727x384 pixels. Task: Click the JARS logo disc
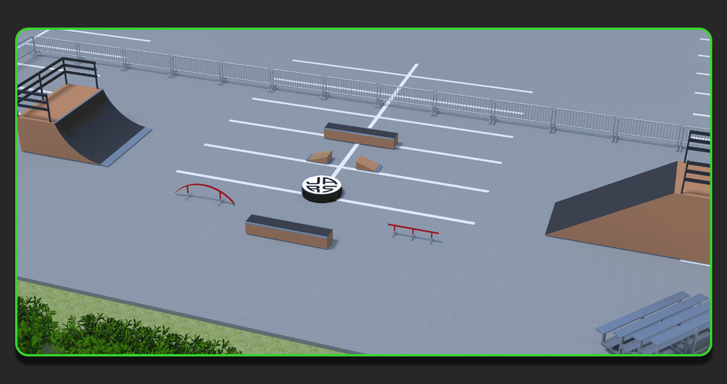tap(322, 187)
